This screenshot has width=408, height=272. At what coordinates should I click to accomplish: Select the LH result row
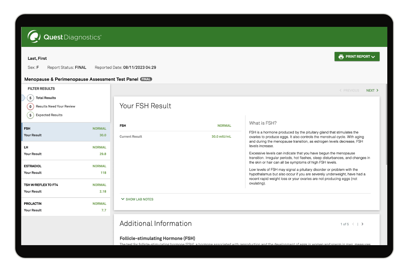click(x=65, y=151)
